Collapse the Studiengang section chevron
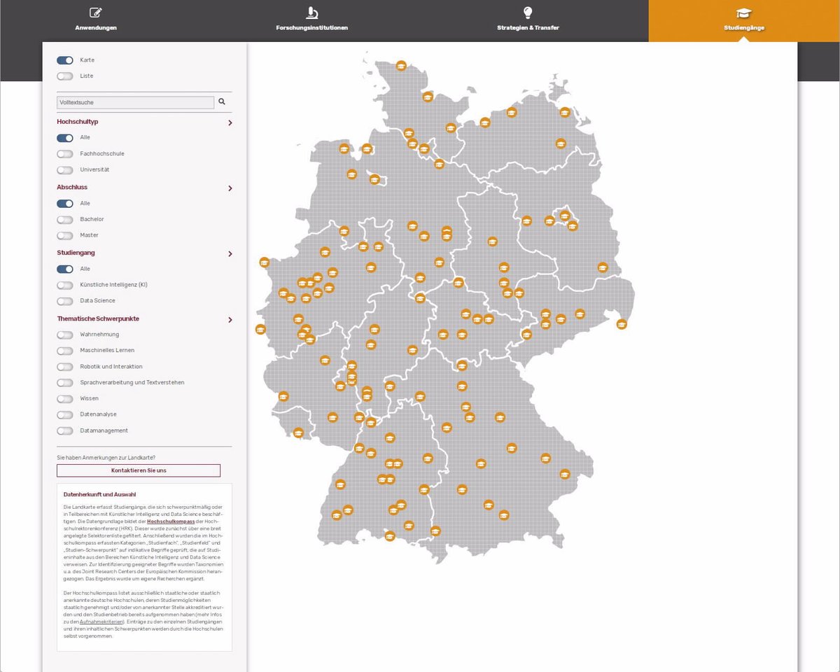The image size is (840, 672). (230, 254)
